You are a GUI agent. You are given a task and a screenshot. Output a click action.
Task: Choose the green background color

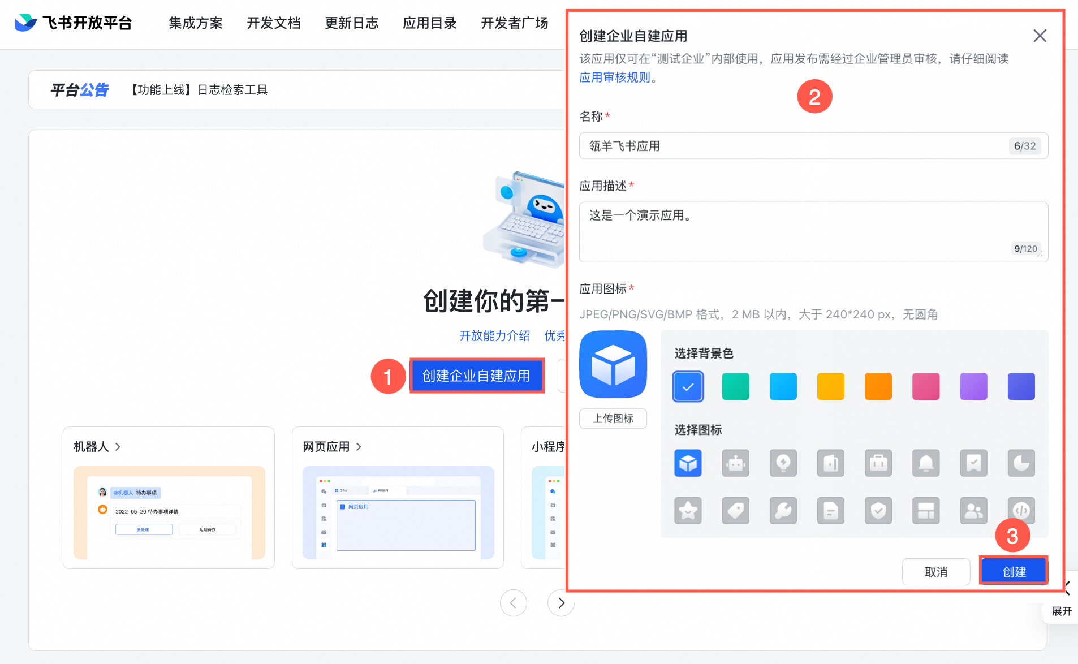point(735,386)
